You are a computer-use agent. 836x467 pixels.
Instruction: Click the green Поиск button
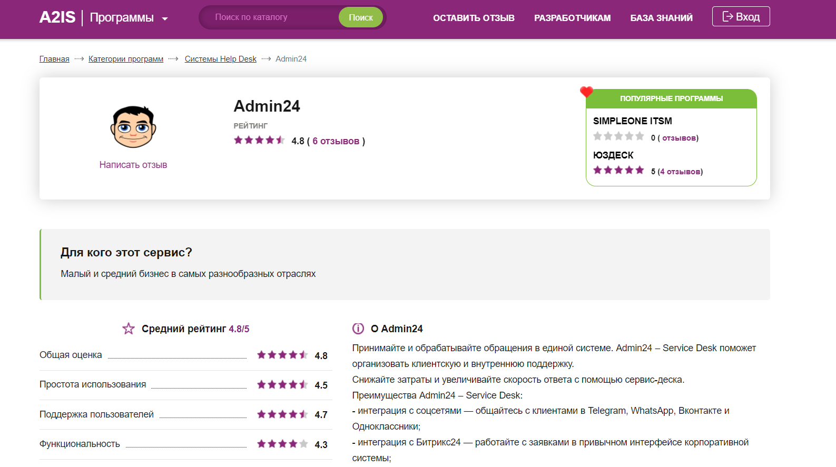pos(361,17)
